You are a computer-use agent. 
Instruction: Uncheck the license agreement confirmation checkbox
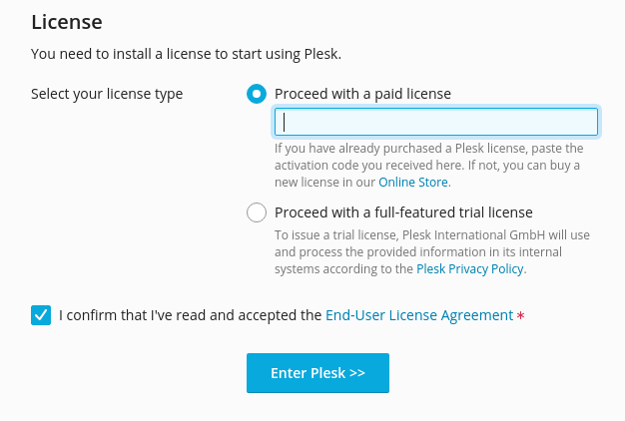pos(41,315)
